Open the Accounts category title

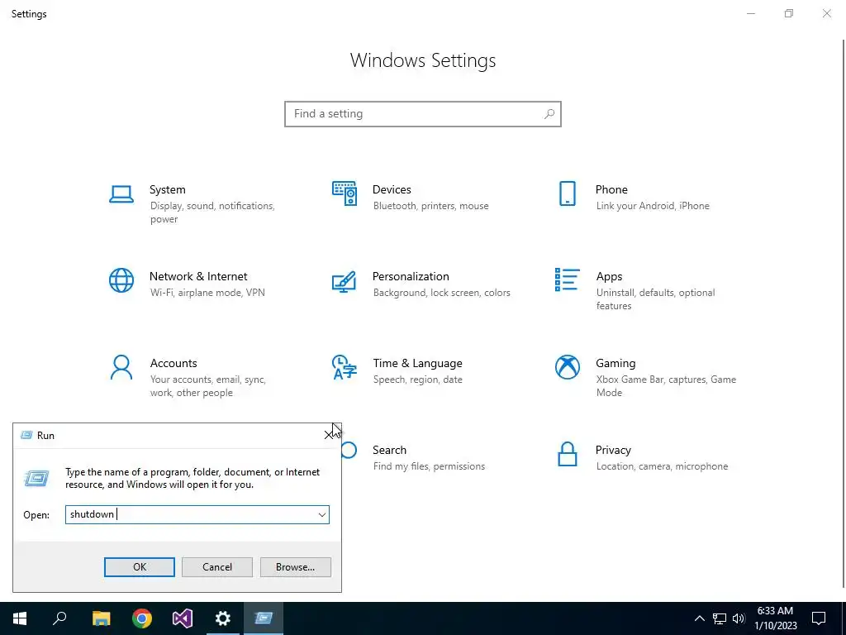click(173, 364)
